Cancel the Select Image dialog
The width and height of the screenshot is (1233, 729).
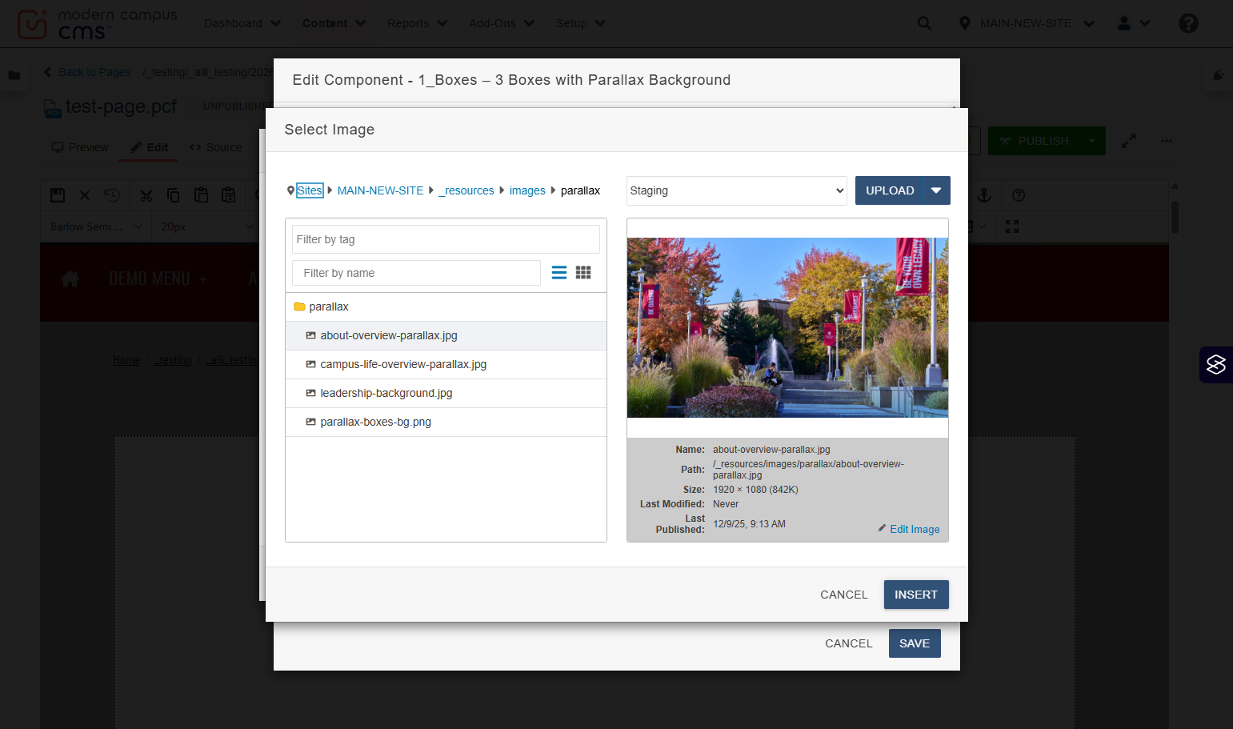tap(843, 595)
